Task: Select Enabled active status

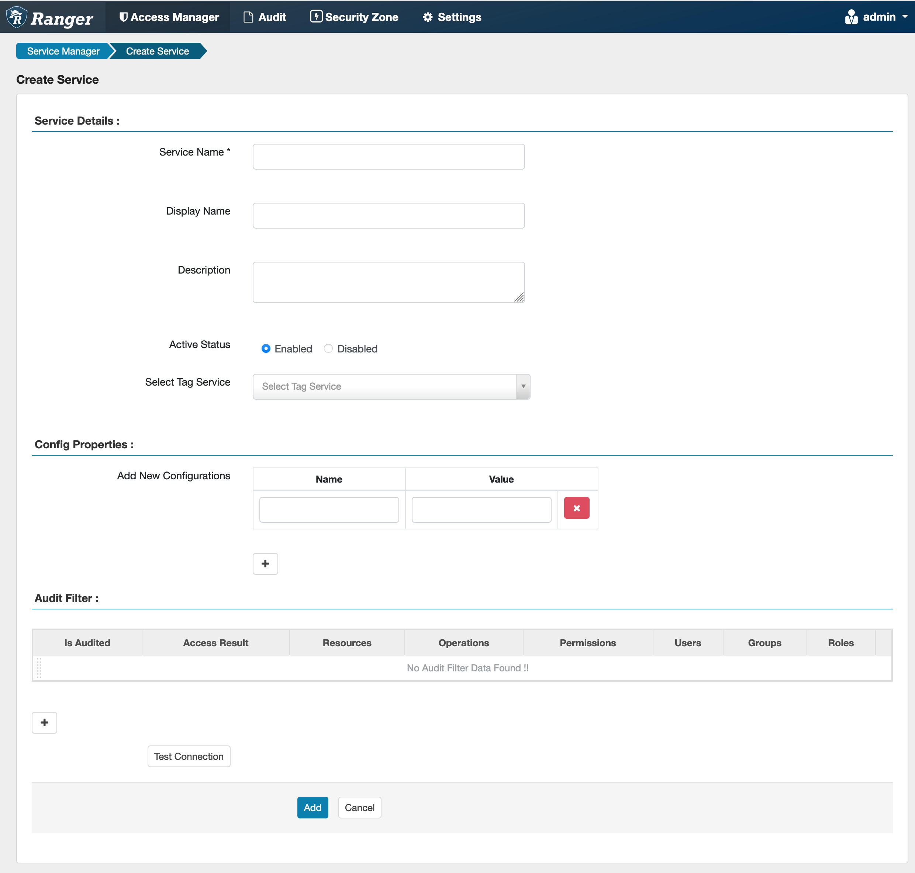Action: (266, 348)
